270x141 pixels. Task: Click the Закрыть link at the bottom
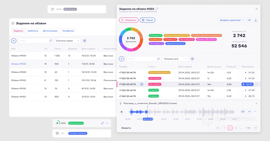point(126,128)
